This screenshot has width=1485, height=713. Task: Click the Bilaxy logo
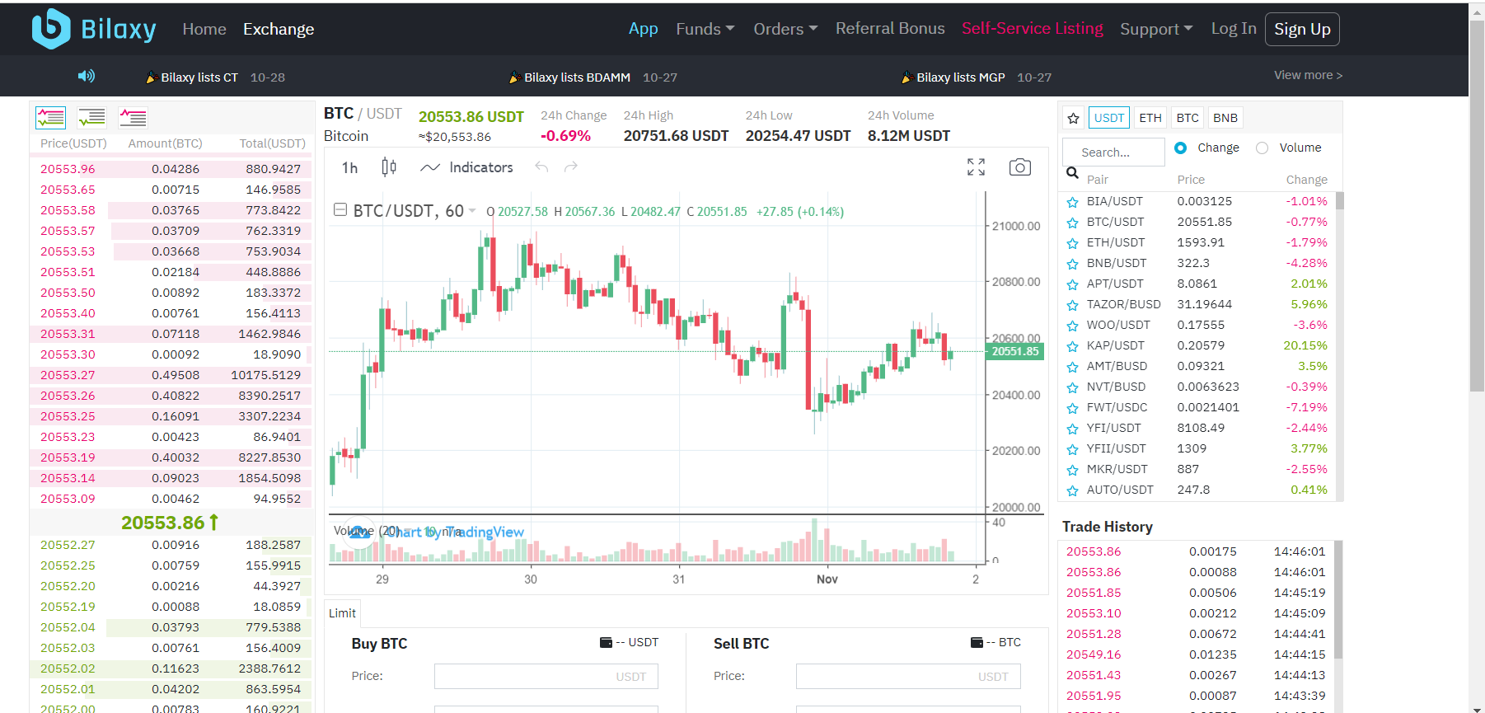pos(94,29)
